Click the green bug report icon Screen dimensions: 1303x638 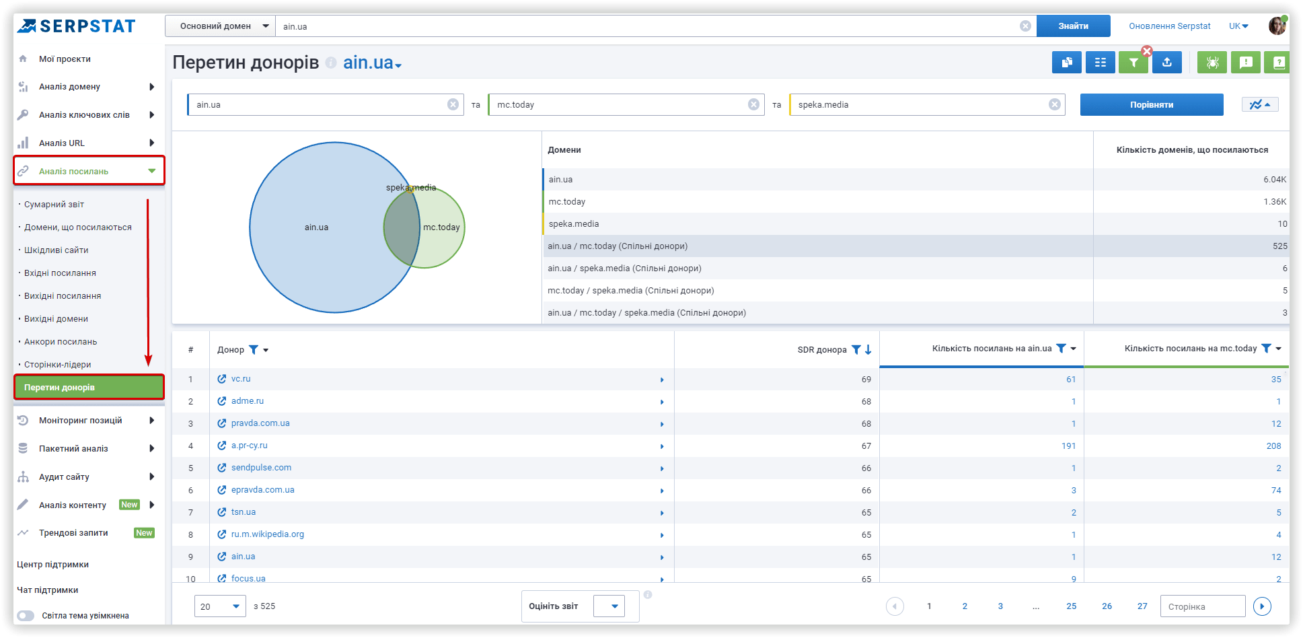[x=1212, y=63]
